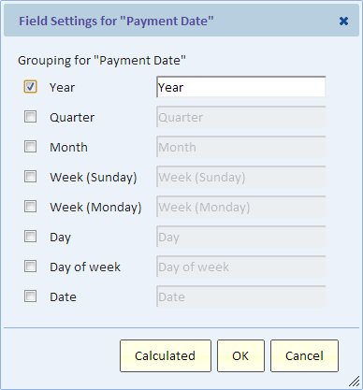Click the Day of week caption field
The height and width of the screenshot is (390, 363).
(241, 267)
